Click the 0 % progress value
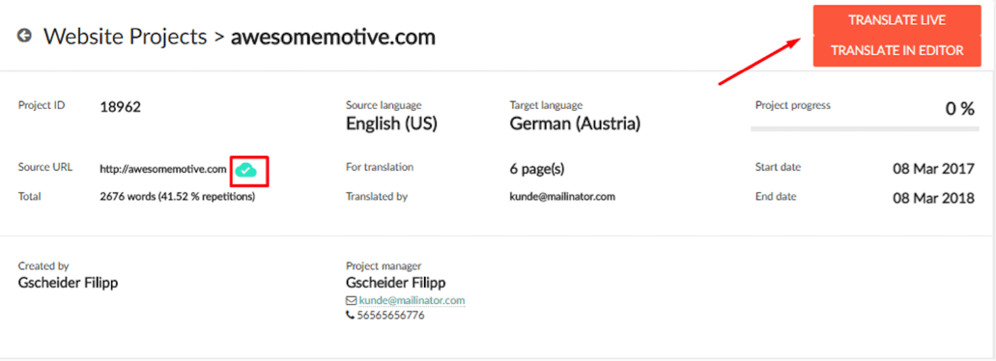 [x=960, y=108]
